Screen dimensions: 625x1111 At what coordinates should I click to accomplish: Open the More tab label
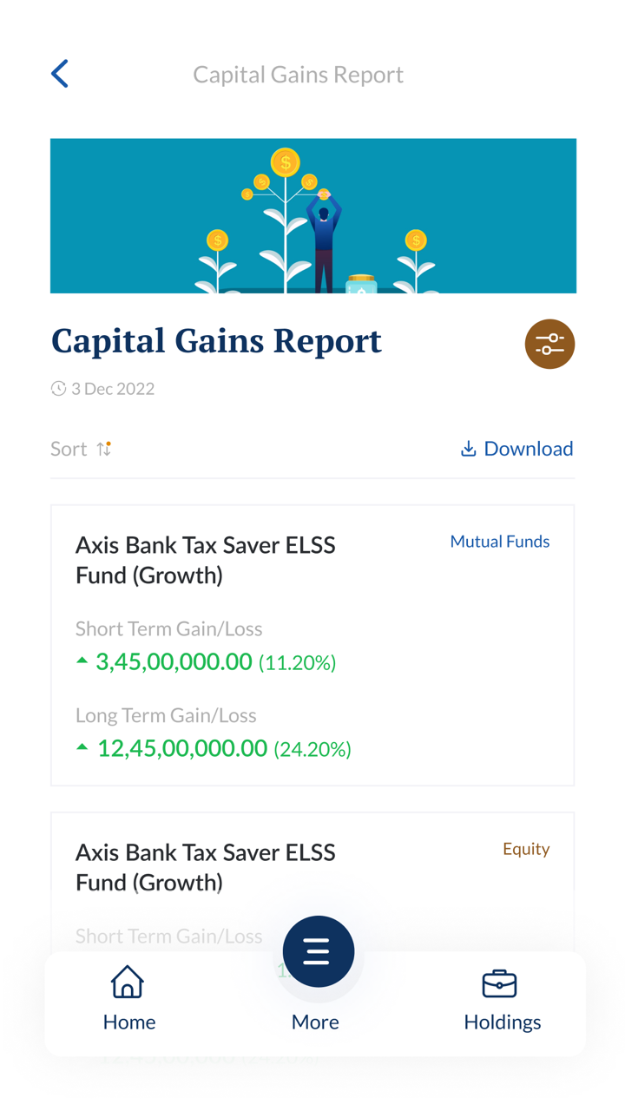(x=315, y=1022)
